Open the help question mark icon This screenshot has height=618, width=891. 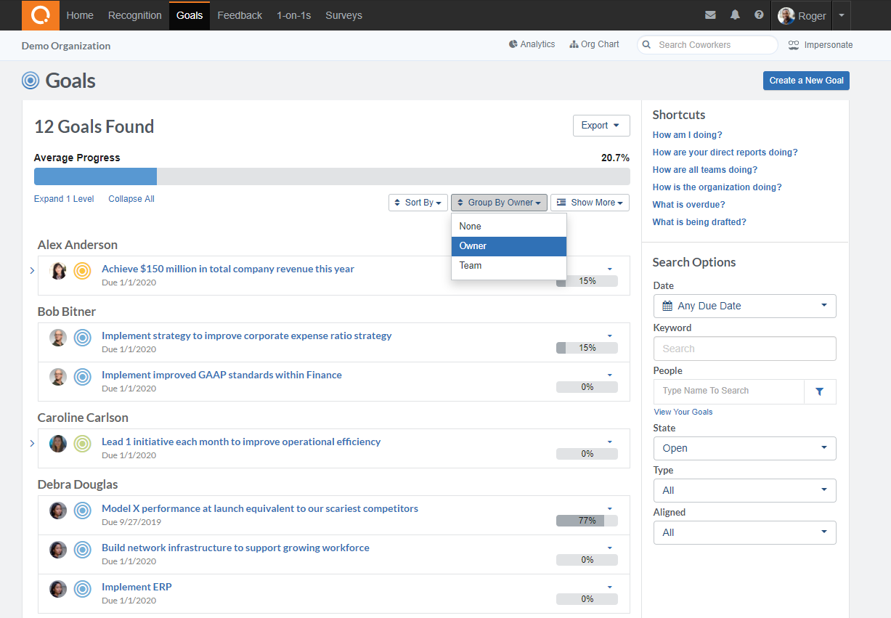click(x=759, y=15)
